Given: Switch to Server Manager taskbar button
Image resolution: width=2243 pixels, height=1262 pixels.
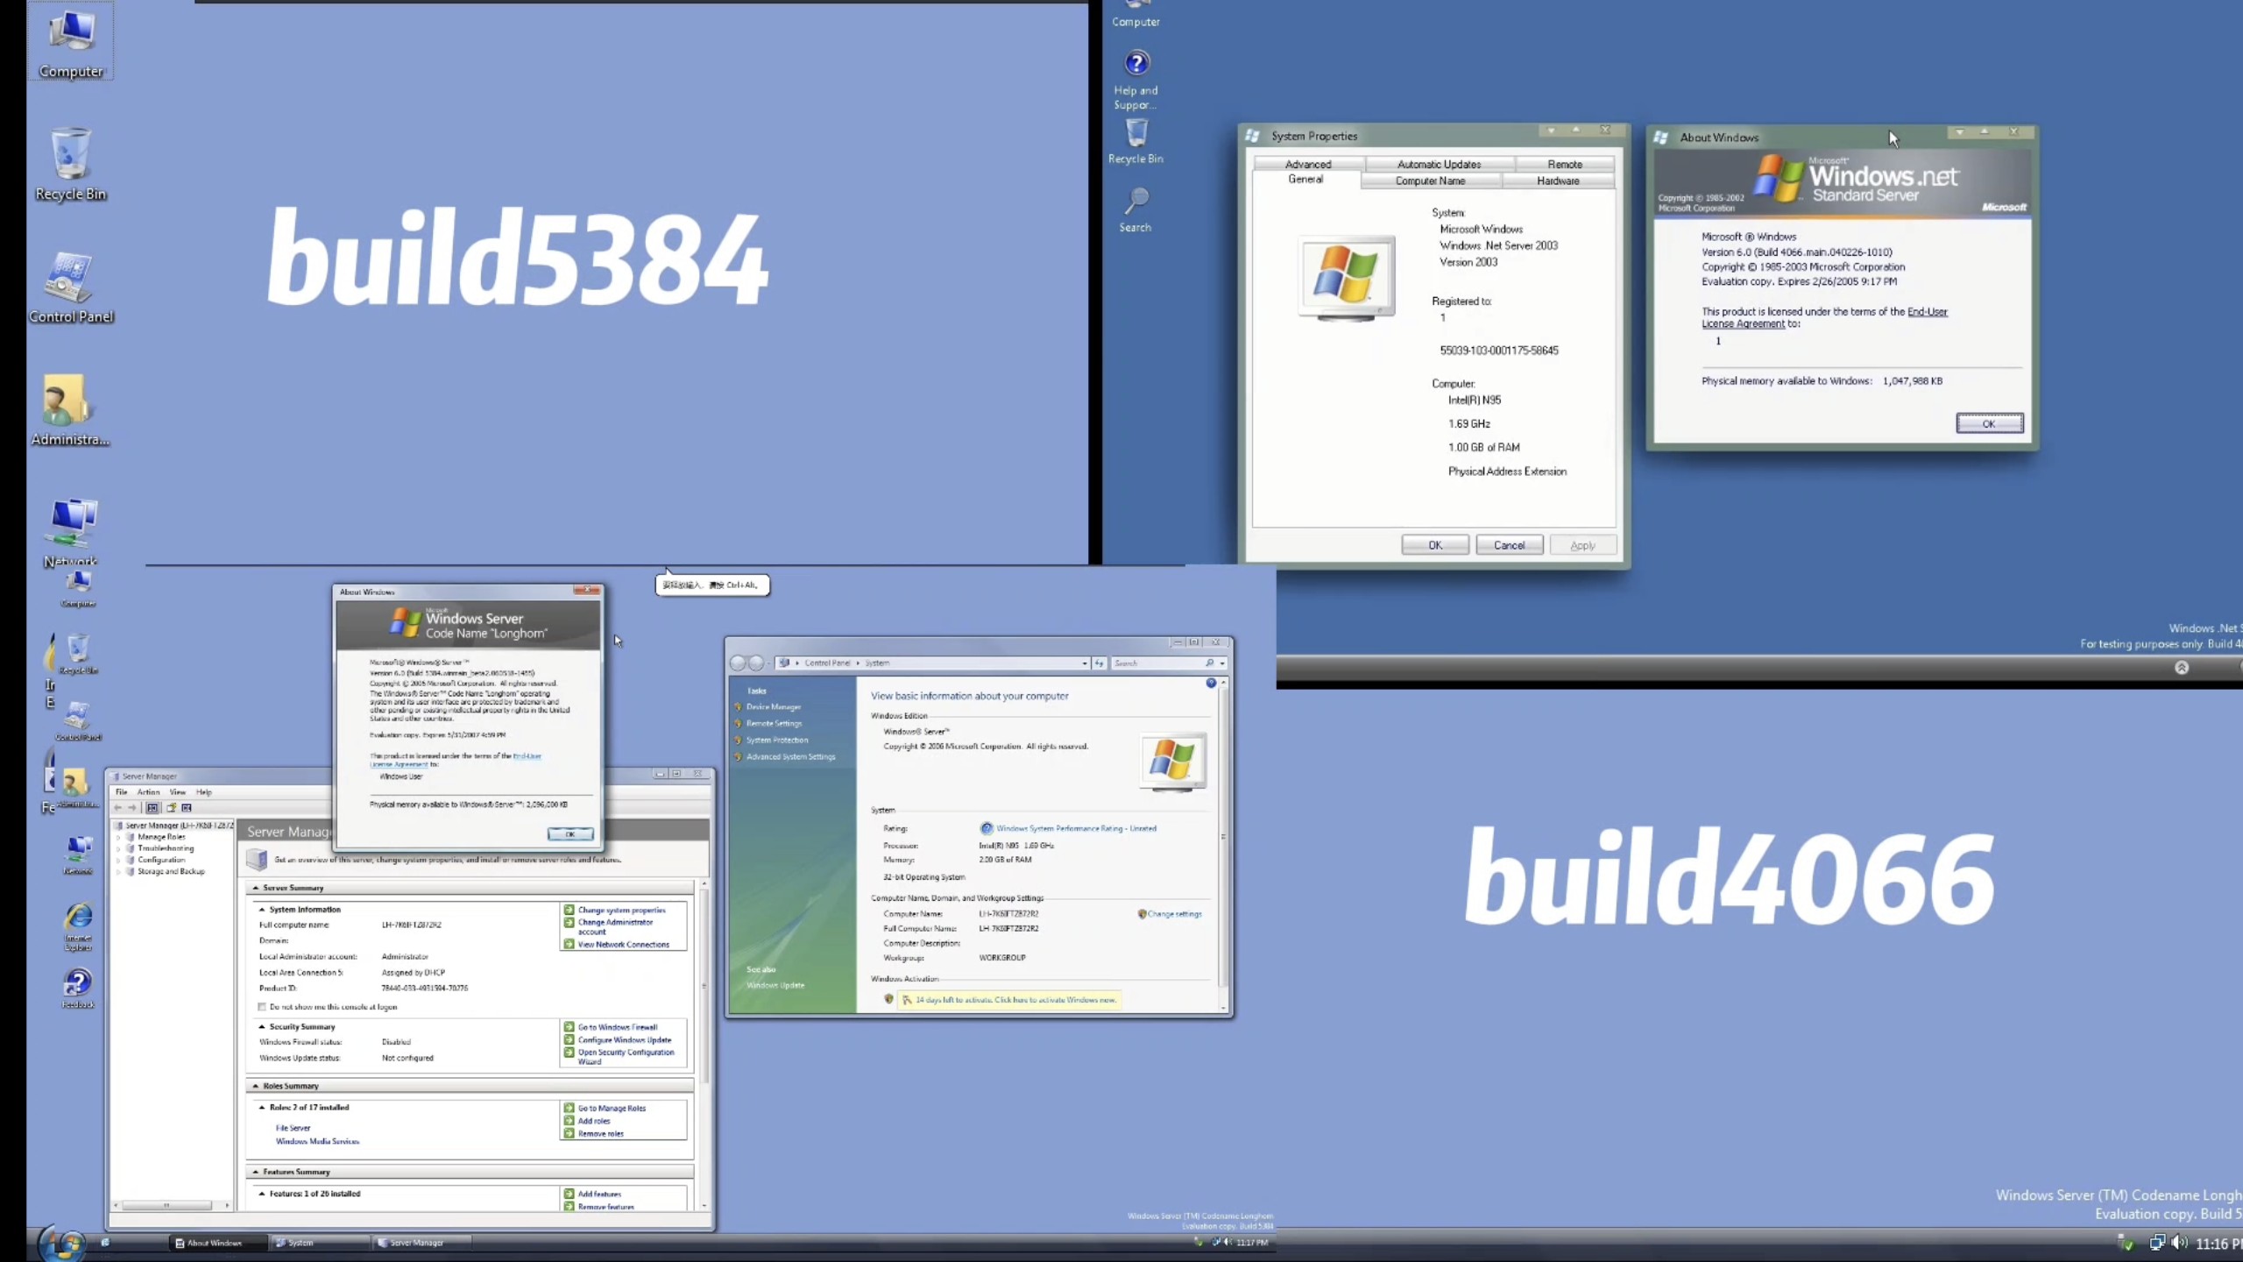Looking at the screenshot, I should coord(423,1243).
